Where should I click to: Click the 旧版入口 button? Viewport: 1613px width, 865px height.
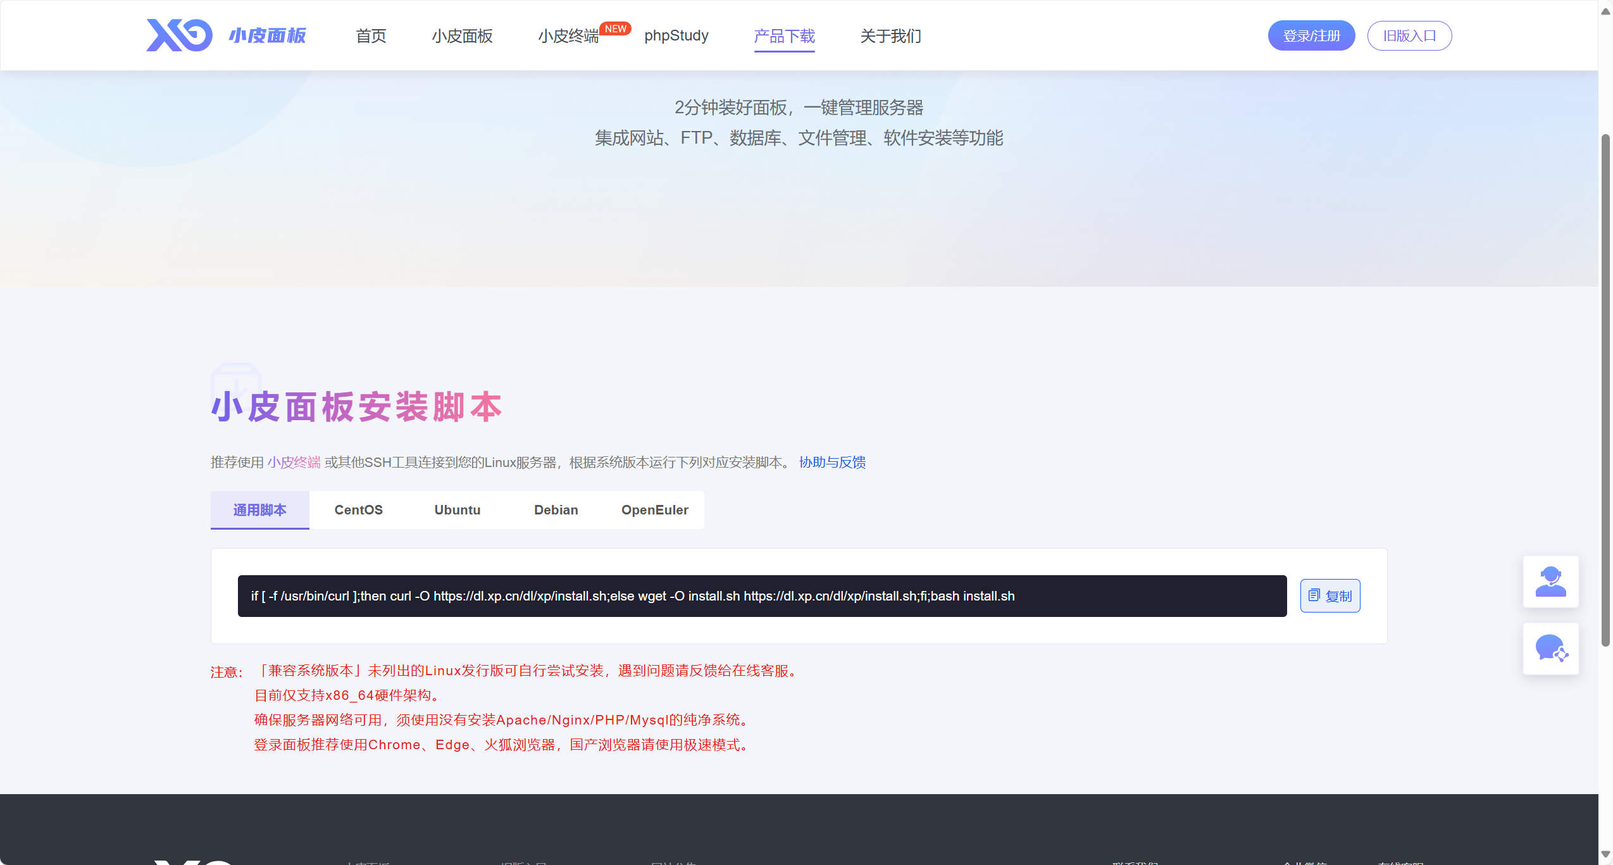tap(1409, 36)
